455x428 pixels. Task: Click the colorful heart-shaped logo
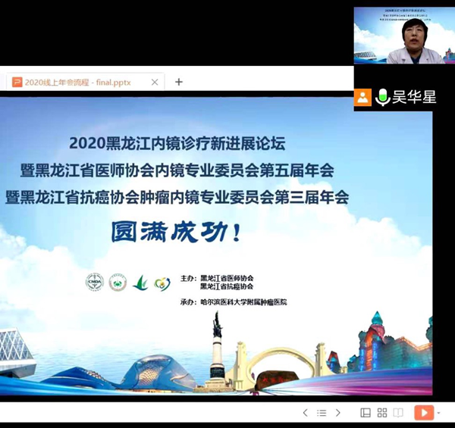click(x=162, y=284)
